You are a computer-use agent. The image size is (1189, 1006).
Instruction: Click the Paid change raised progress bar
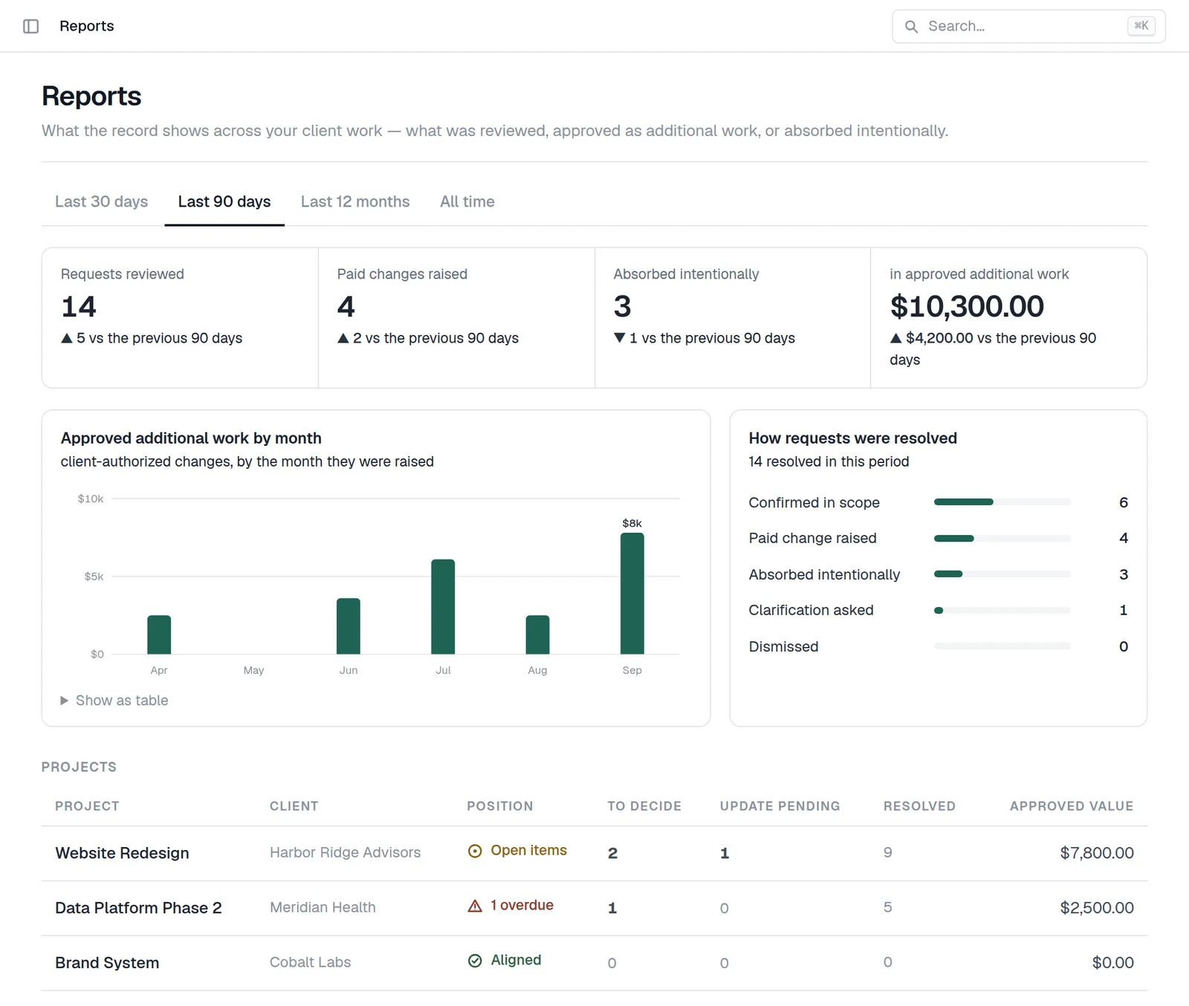[1002, 538]
